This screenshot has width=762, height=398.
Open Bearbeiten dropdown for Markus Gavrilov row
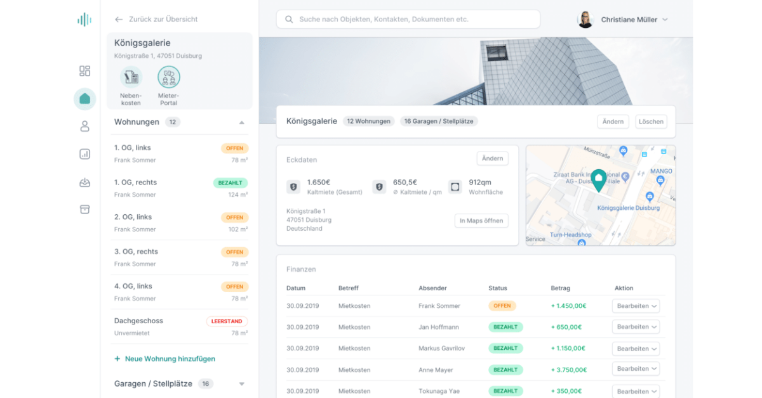pos(636,349)
